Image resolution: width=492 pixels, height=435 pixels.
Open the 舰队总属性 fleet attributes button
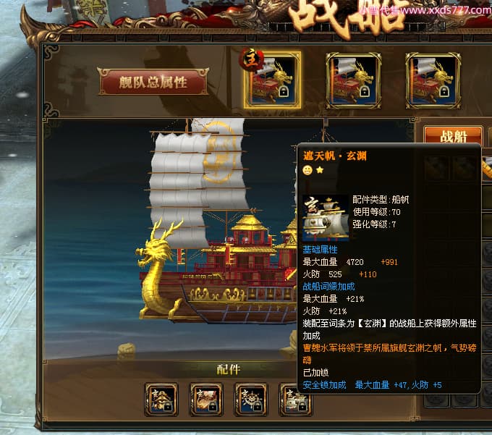pyautogui.click(x=153, y=82)
